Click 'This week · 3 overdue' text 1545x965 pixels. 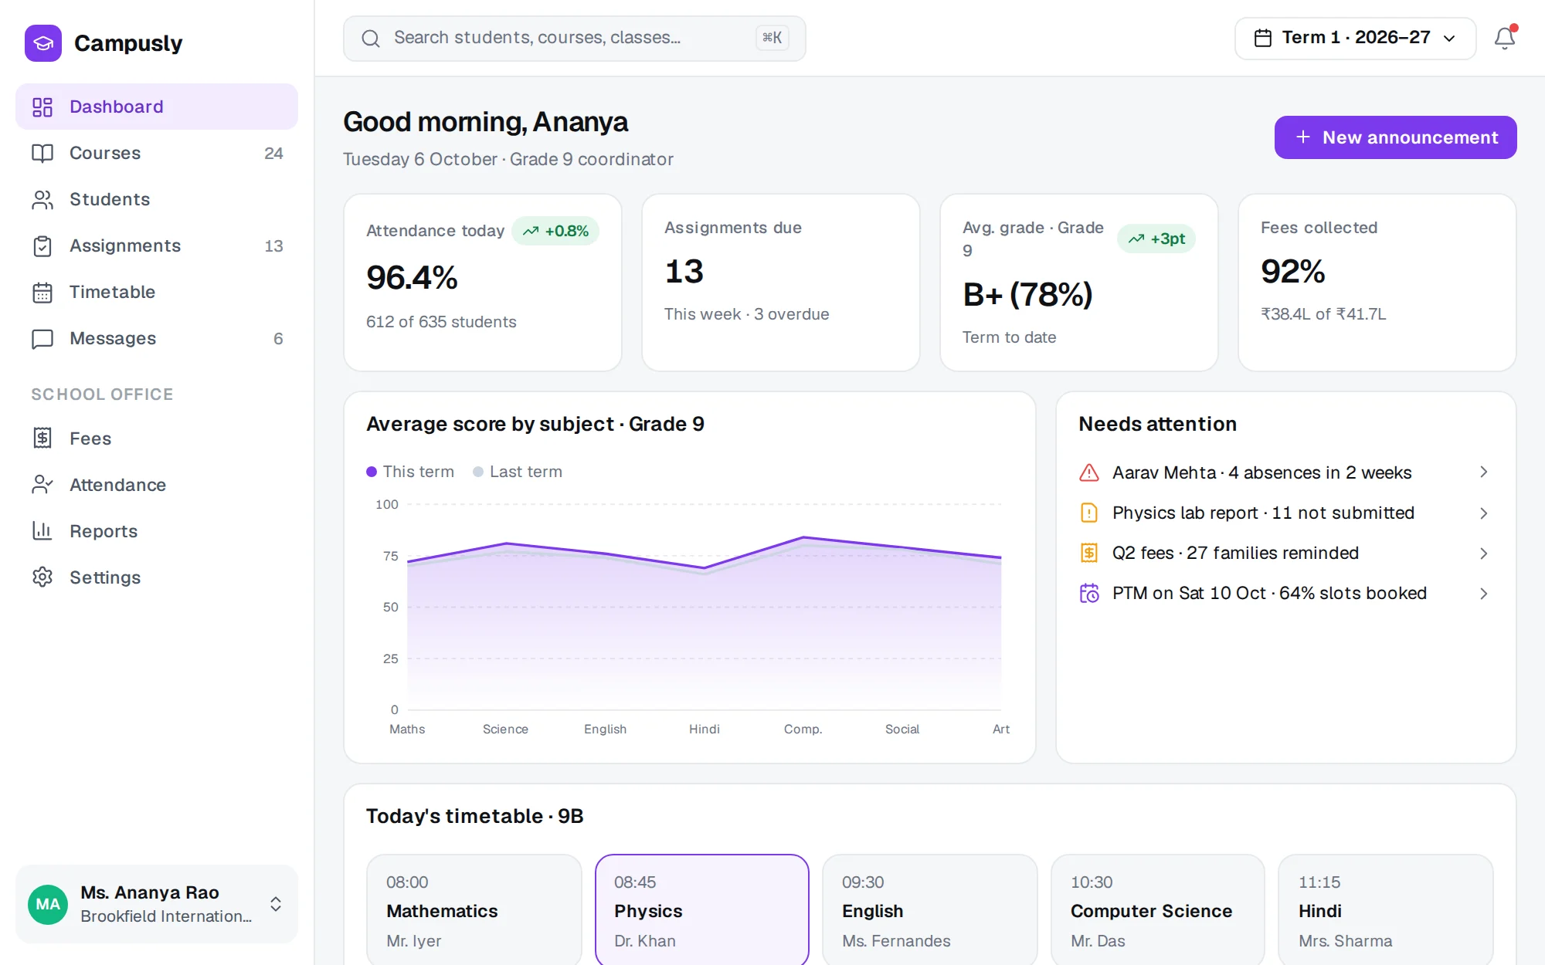point(746,314)
